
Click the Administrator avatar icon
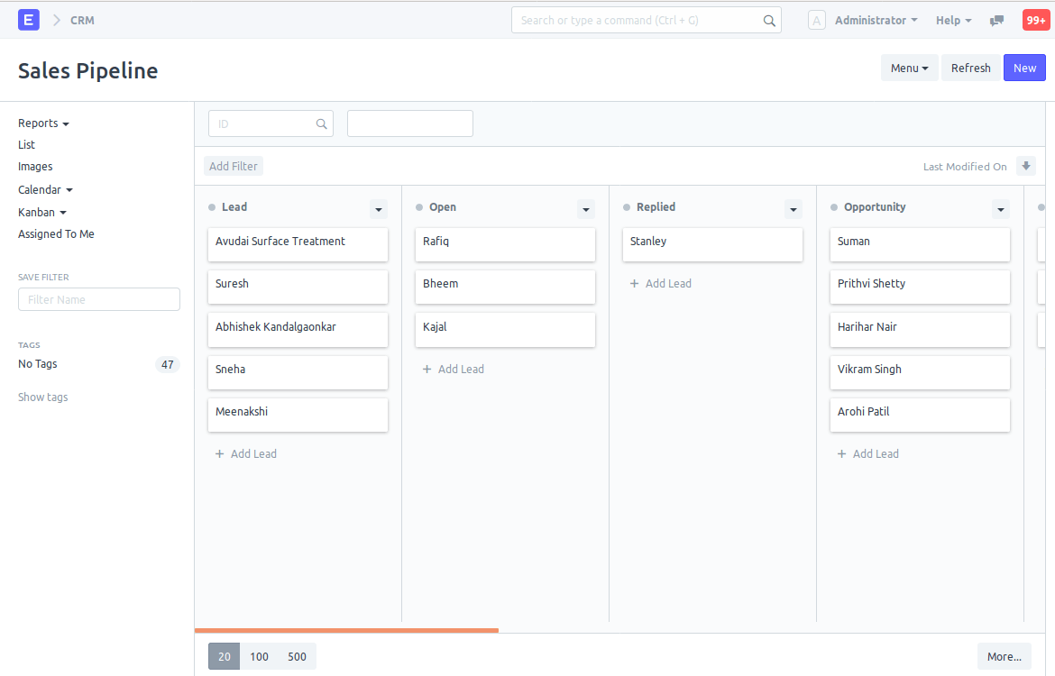[816, 21]
